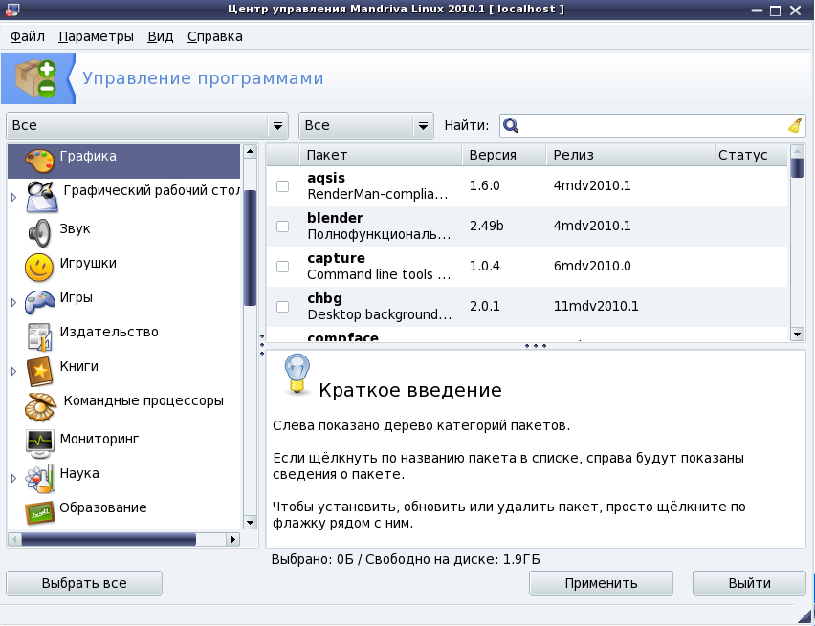The width and height of the screenshot is (815, 626).
Task: Click the Графический рабочий стол category icon
Action: point(43,196)
